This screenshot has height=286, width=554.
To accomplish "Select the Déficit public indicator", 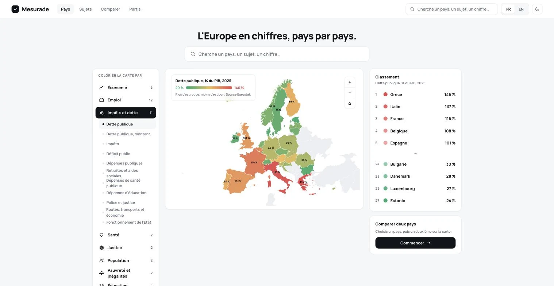I will pos(127,154).
